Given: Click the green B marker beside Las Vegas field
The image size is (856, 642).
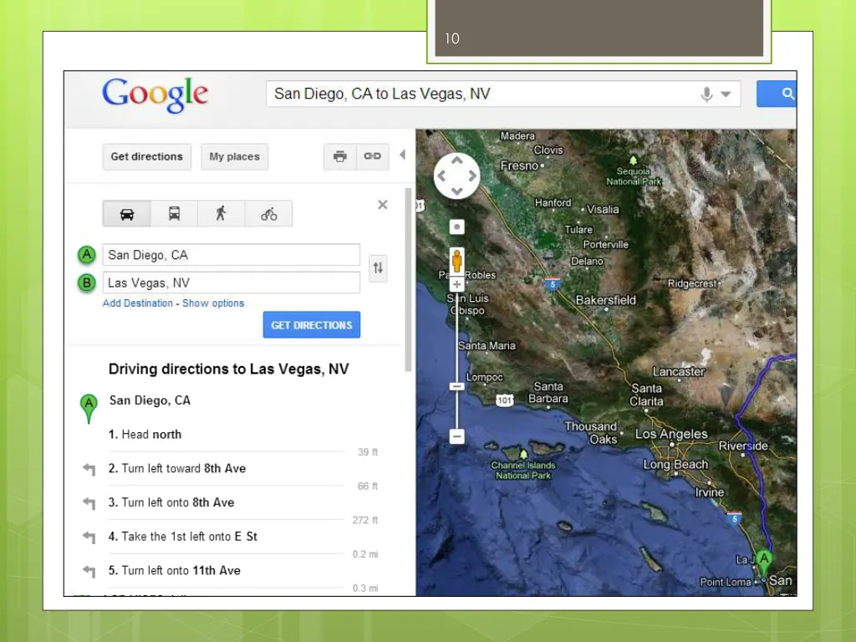Looking at the screenshot, I should click(x=87, y=283).
